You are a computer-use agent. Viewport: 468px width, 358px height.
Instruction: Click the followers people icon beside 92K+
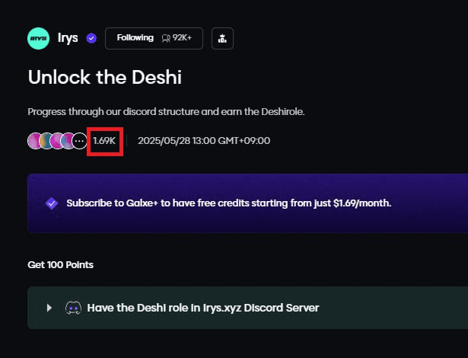coord(166,38)
